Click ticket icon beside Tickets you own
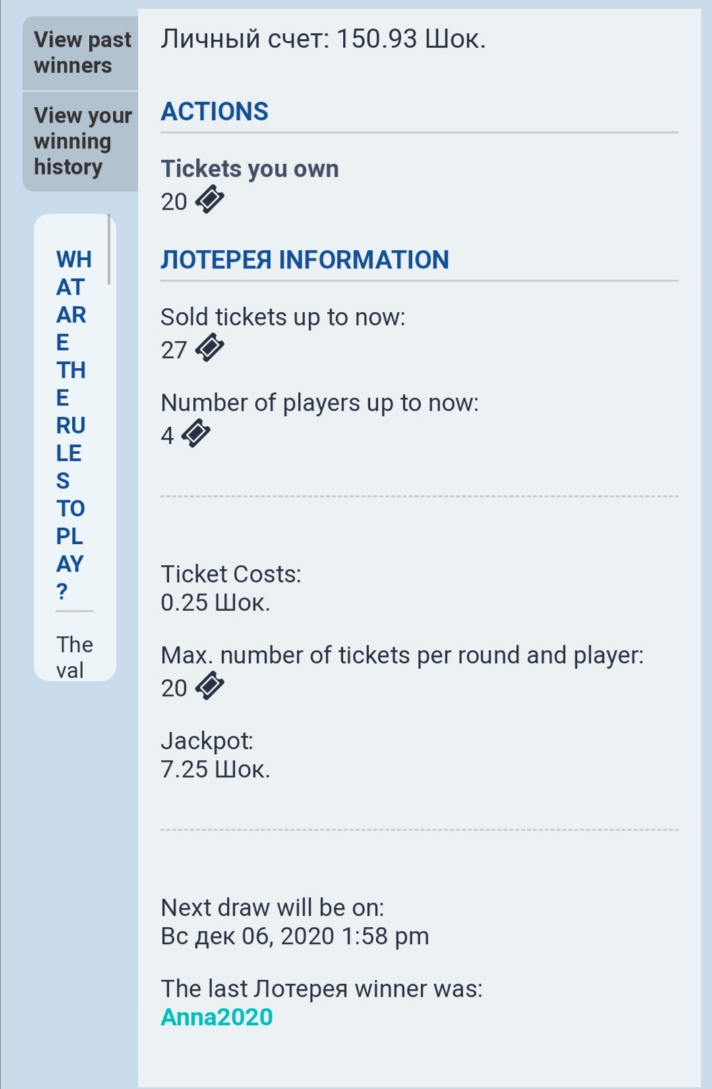The height and width of the screenshot is (1089, 712). [210, 200]
